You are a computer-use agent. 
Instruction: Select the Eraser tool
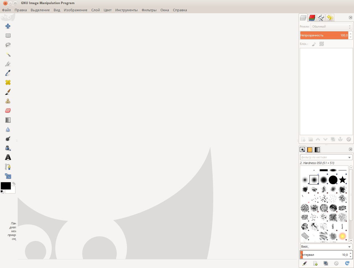pyautogui.click(x=8, y=111)
